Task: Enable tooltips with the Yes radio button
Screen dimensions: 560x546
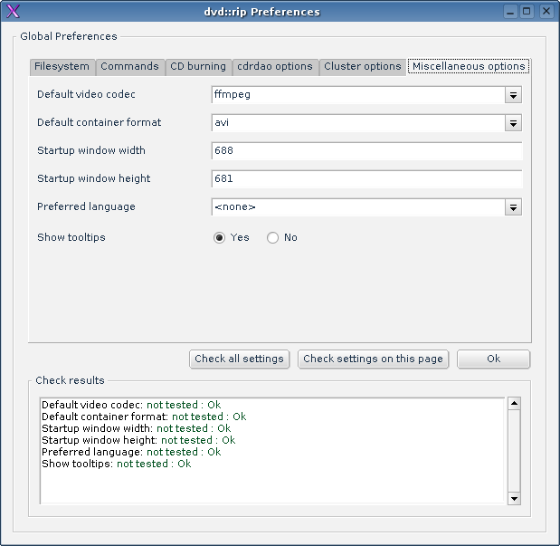Action: coord(219,238)
